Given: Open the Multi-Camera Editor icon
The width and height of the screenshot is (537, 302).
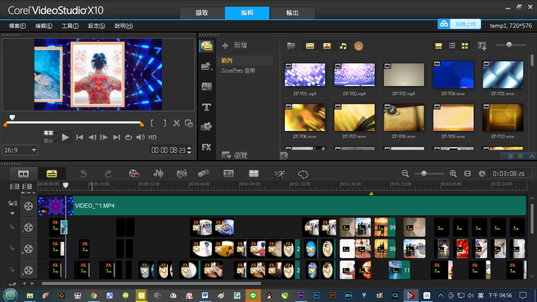Looking at the screenshot, I should pyautogui.click(x=254, y=174).
